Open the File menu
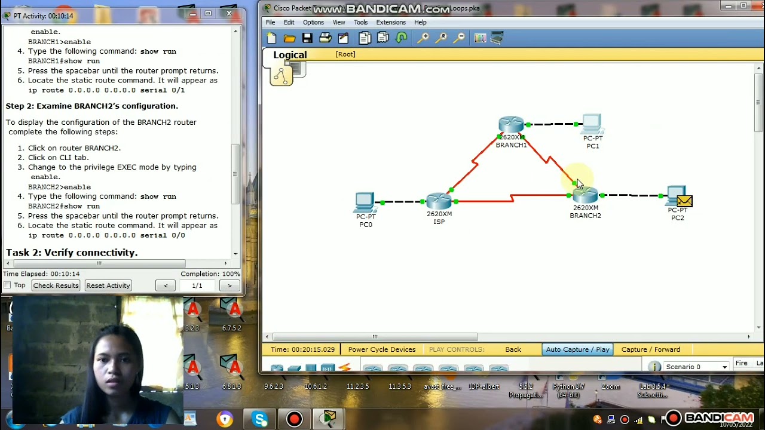 point(271,22)
